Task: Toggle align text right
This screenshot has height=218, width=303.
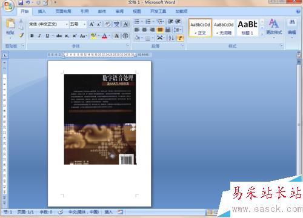Action: coord(152,30)
